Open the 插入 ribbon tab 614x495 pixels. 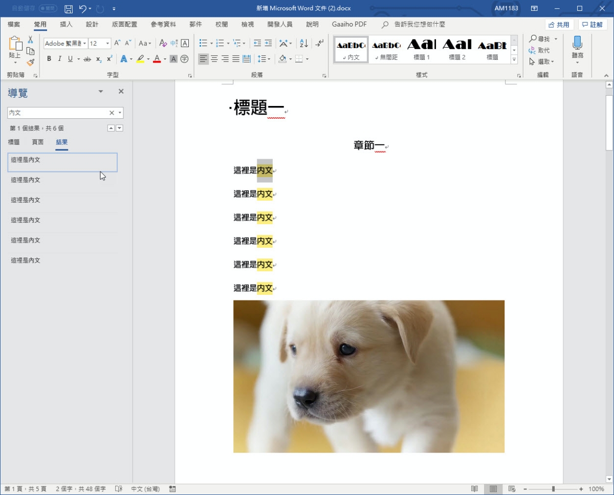[66, 25]
